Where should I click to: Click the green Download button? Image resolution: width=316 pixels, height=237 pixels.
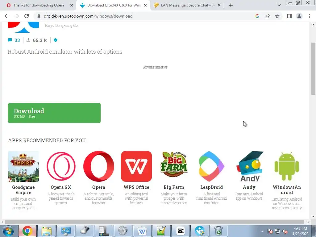tap(54, 113)
